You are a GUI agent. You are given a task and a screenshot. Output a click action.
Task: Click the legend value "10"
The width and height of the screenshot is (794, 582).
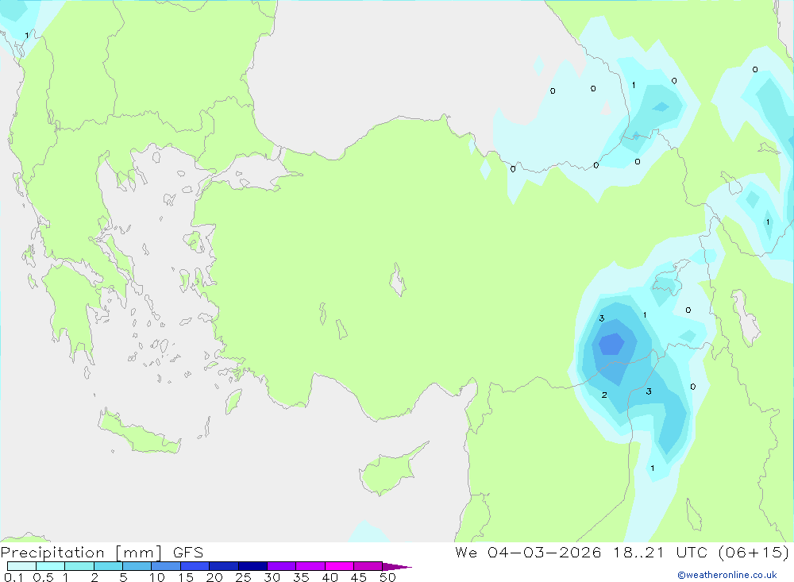pyautogui.click(x=157, y=577)
